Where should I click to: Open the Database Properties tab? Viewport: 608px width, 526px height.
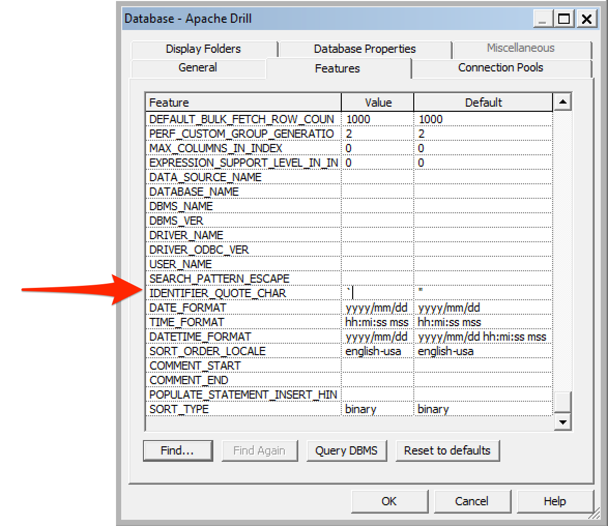coord(365,49)
